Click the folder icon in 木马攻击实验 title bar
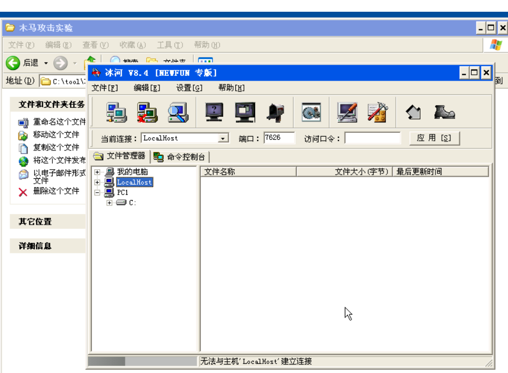 (x=10, y=28)
